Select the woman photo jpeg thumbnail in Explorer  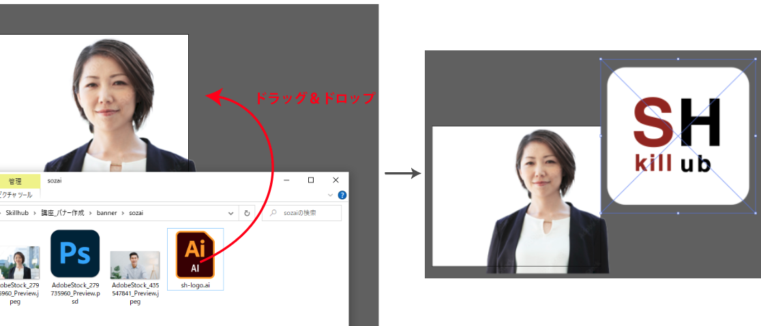tap(19, 263)
